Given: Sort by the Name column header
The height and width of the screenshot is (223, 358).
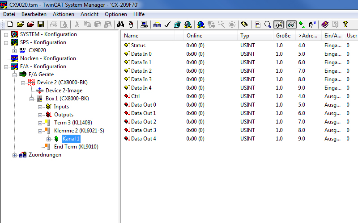Looking at the screenshot, I should (148, 36).
